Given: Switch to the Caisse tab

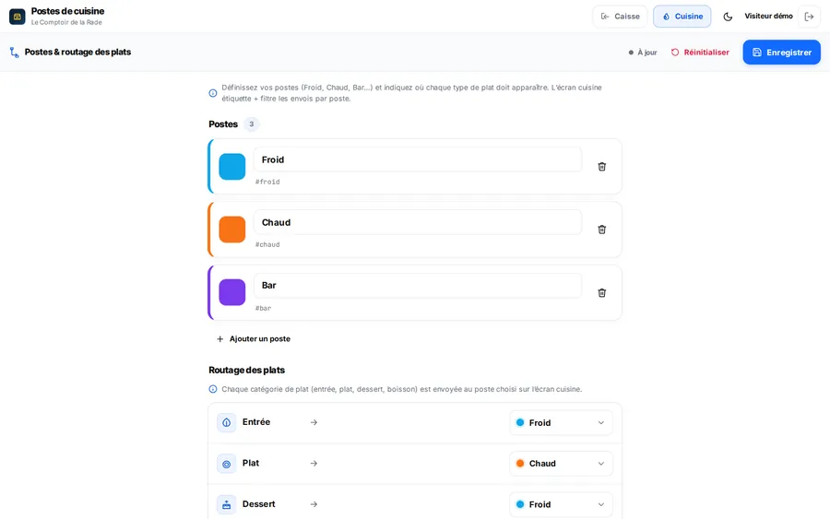Looking at the screenshot, I should (x=620, y=17).
